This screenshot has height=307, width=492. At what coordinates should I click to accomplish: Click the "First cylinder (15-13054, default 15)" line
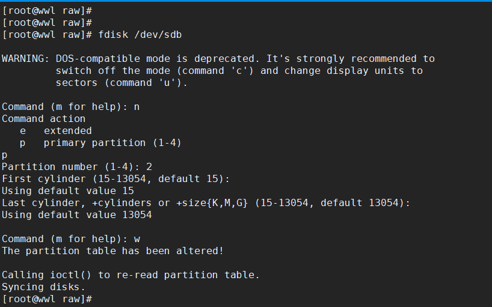point(115,179)
